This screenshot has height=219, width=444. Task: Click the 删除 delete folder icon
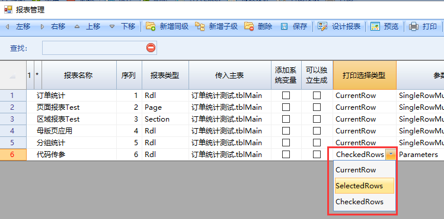(x=249, y=27)
